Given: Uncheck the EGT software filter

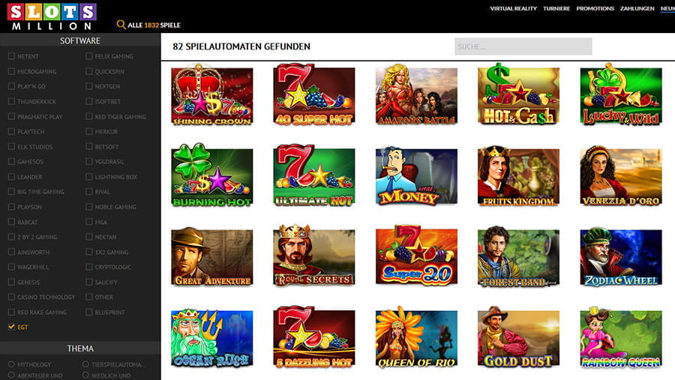Looking at the screenshot, I should [x=11, y=327].
